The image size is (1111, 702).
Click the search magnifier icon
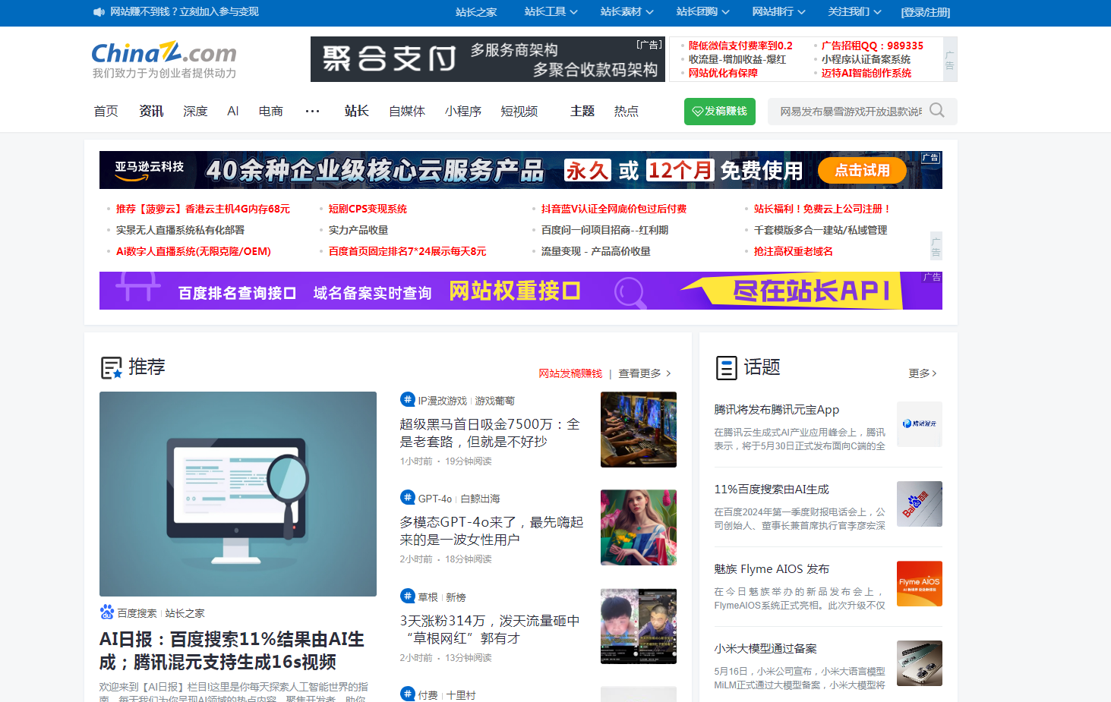click(x=937, y=111)
